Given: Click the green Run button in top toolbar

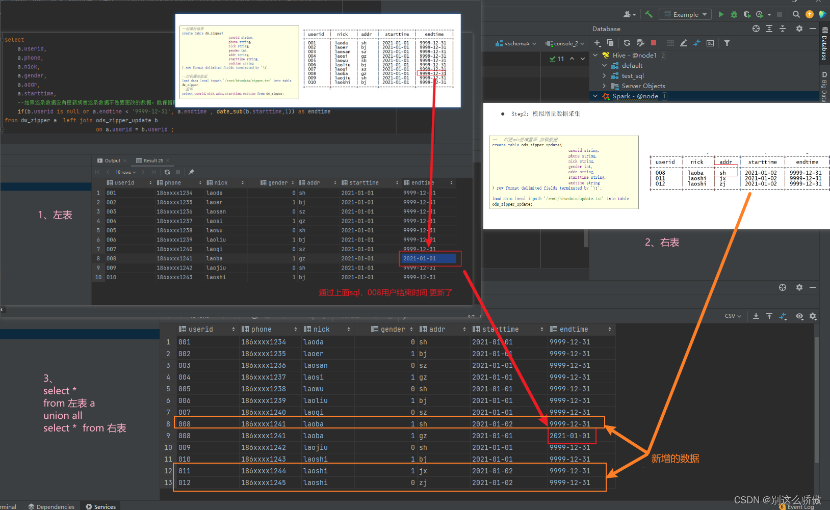Looking at the screenshot, I should click(721, 14).
